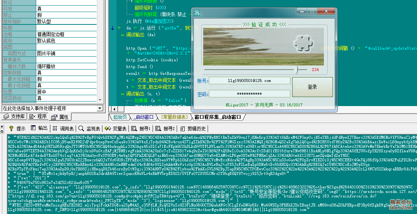
Task: Open the 搜寻2 search results tab
Action: [x=166, y=129]
